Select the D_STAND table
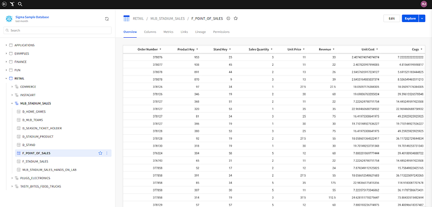 point(29,144)
